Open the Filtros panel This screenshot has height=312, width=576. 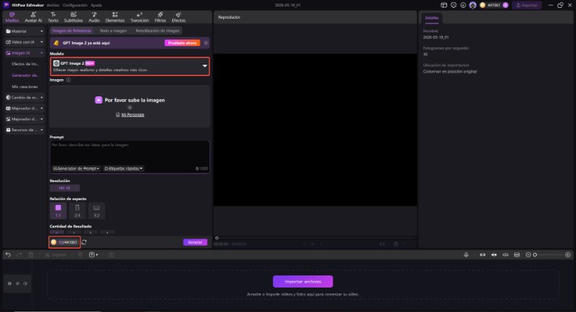coord(160,17)
